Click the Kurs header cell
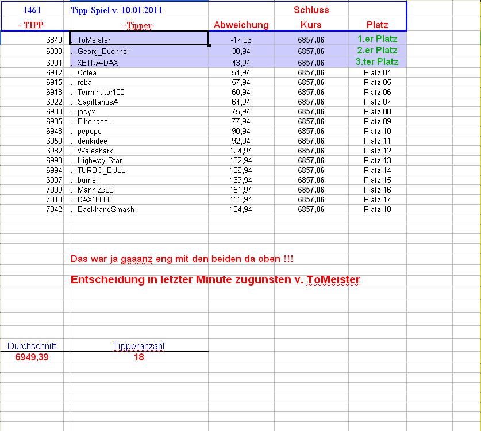Screen dimensions: 481x431 311,25
